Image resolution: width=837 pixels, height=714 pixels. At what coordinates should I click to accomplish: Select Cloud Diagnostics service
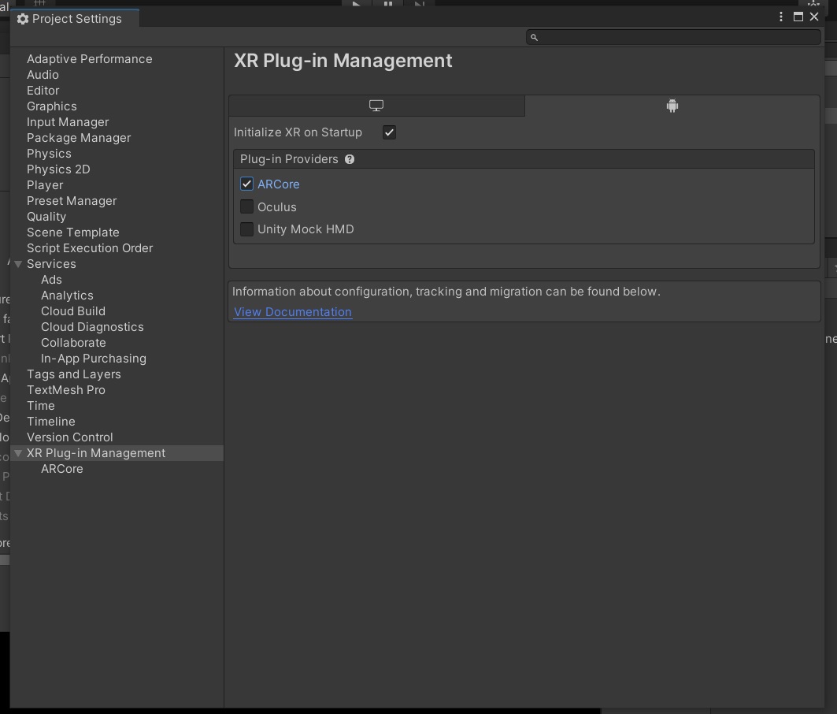pos(92,327)
